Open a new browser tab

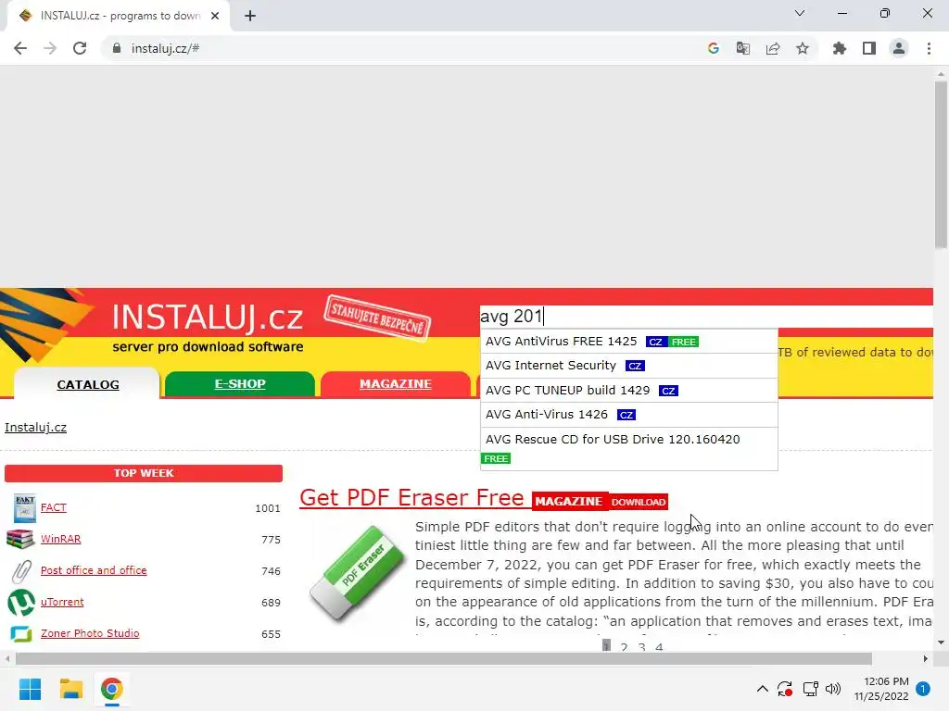[x=250, y=16]
